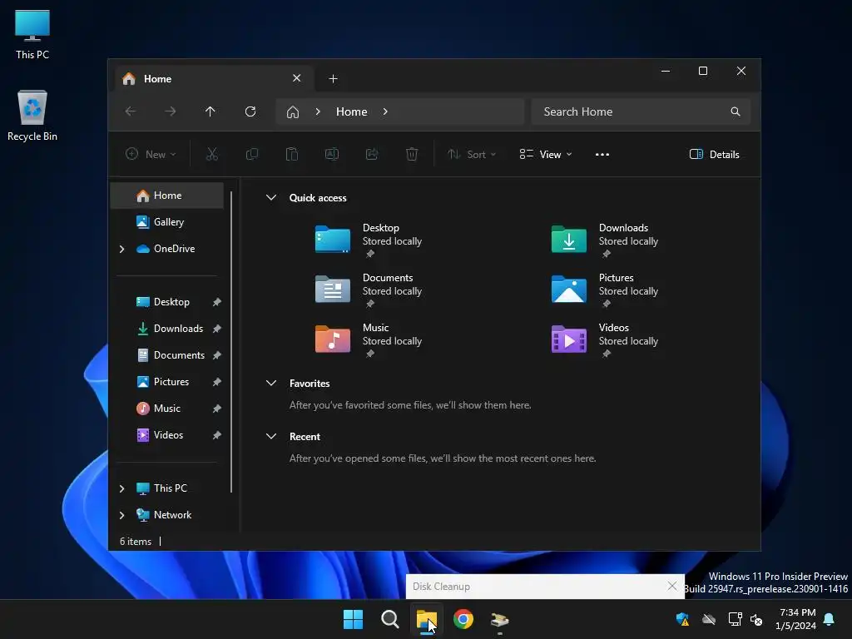The height and width of the screenshot is (639, 852).
Task: Click the chevron before Home in address bar
Action: click(x=318, y=111)
